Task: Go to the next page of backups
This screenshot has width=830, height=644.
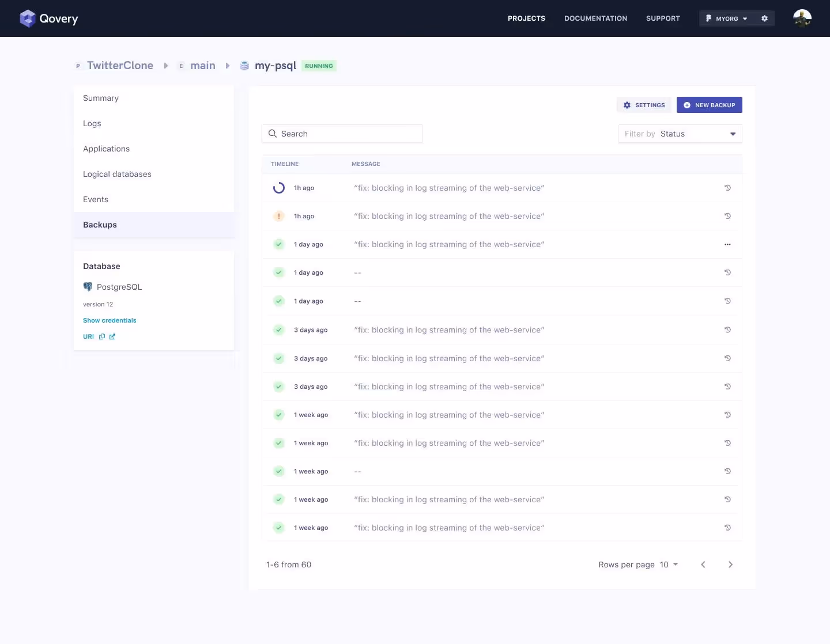Action: 730,565
